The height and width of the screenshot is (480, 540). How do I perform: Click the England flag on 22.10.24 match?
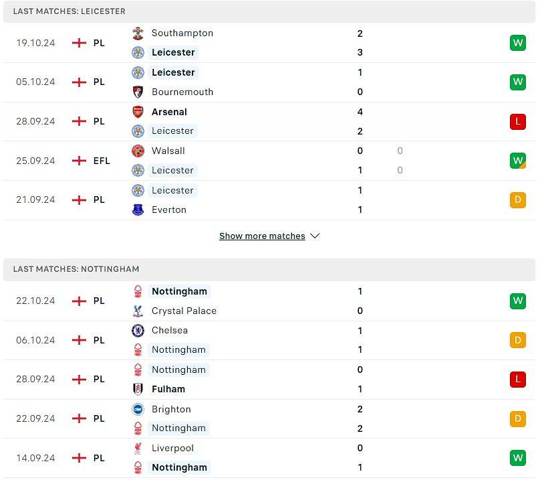(x=79, y=301)
